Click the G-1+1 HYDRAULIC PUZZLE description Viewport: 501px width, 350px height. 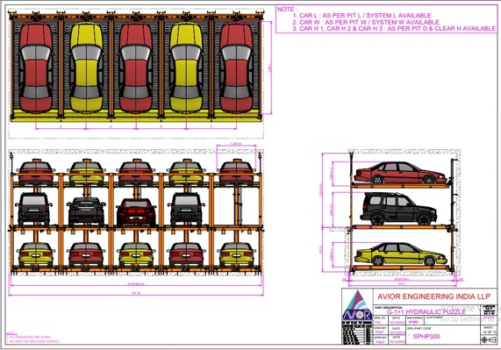[426, 311]
